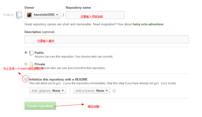
Task: Click the PUBLIC text label
Action: coord(9,15)
